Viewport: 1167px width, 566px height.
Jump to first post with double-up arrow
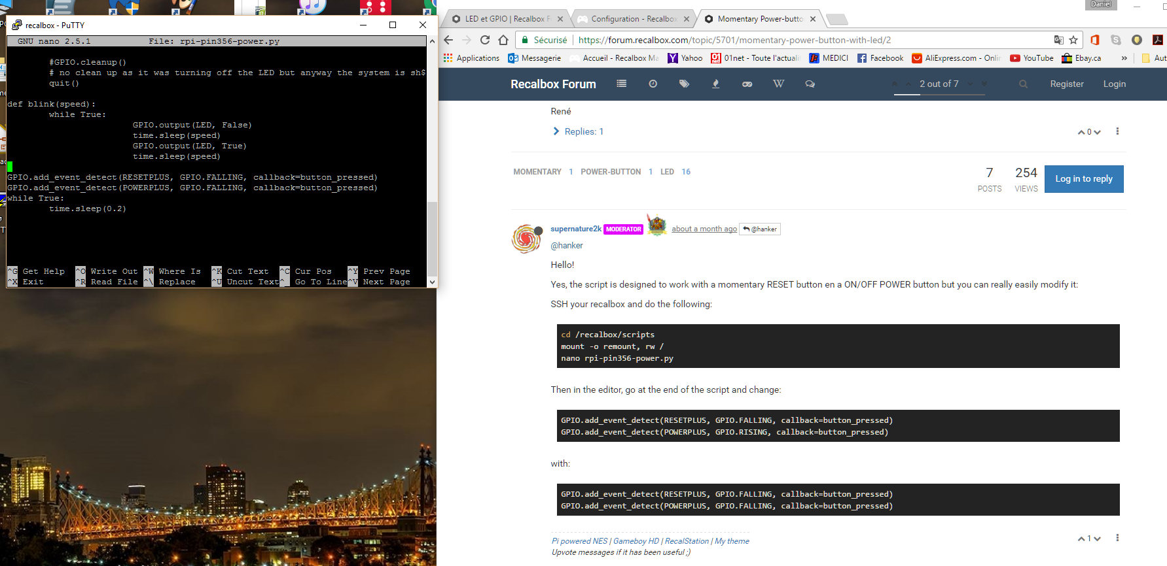[x=895, y=84]
